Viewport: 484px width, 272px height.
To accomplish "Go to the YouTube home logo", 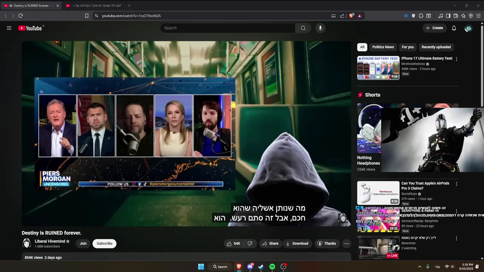I will point(31,28).
